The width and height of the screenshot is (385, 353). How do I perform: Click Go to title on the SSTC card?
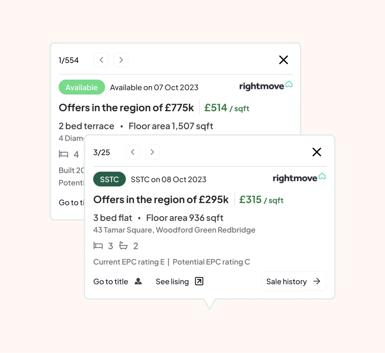click(110, 282)
